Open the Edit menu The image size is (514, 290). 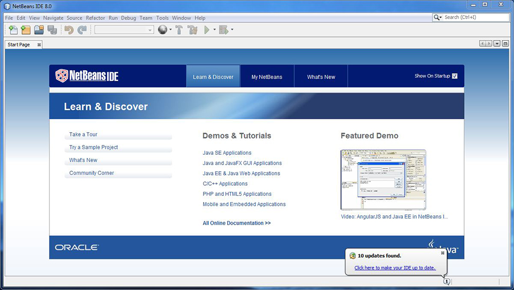coord(21,17)
